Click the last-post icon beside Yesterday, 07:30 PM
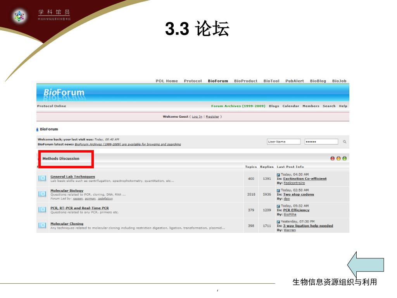The image size is (397, 298). (x=278, y=222)
